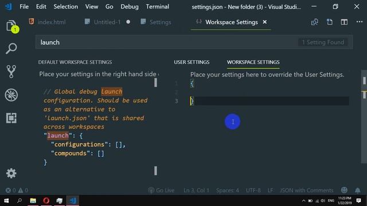Viewport: 367px width, 206px height.
Task: Click Ln 3, Col 1 in status bar
Action: click(x=196, y=191)
